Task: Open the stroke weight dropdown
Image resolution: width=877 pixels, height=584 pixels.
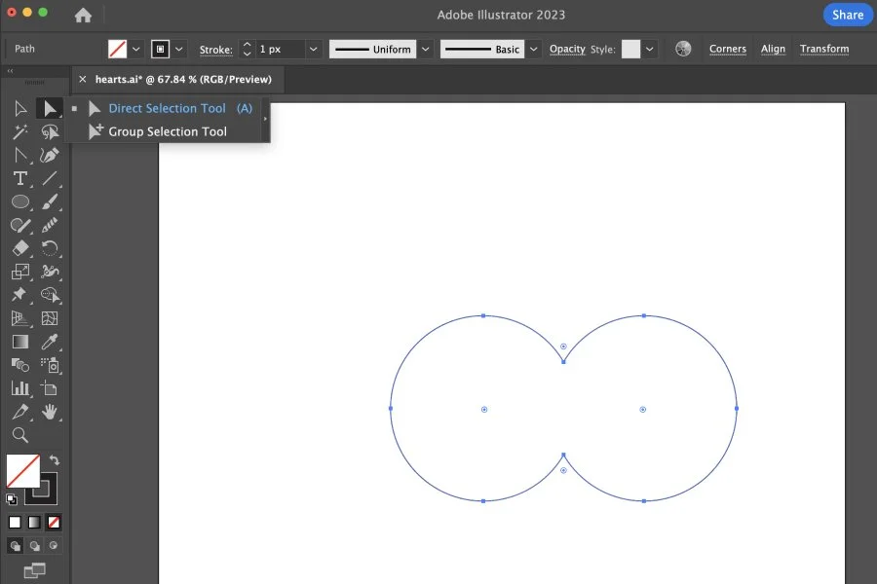Action: pos(313,50)
